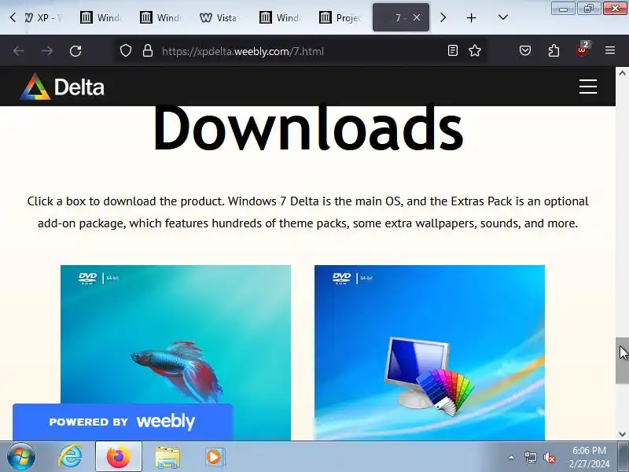Screen dimensions: 629x472
Task: Open a new tab with plus button
Action: coord(471,17)
